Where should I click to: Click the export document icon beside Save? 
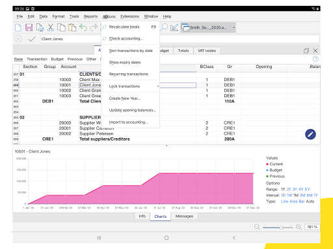tap(40, 28)
